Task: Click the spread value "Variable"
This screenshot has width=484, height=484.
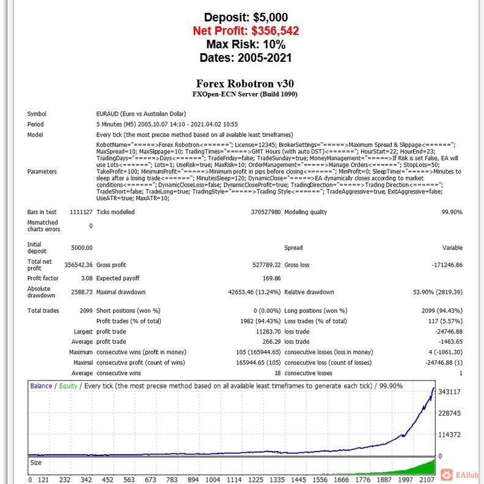Action: (452, 248)
